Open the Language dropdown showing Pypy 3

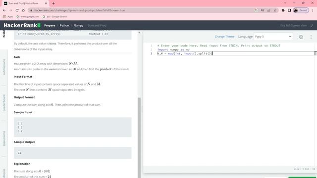273,37
